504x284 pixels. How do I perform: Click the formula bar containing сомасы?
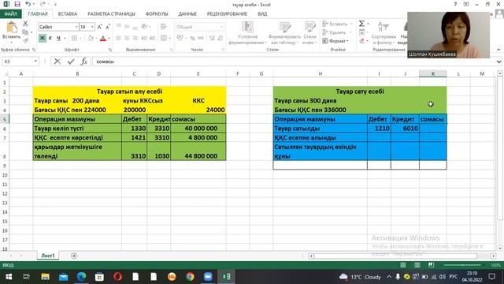293,62
